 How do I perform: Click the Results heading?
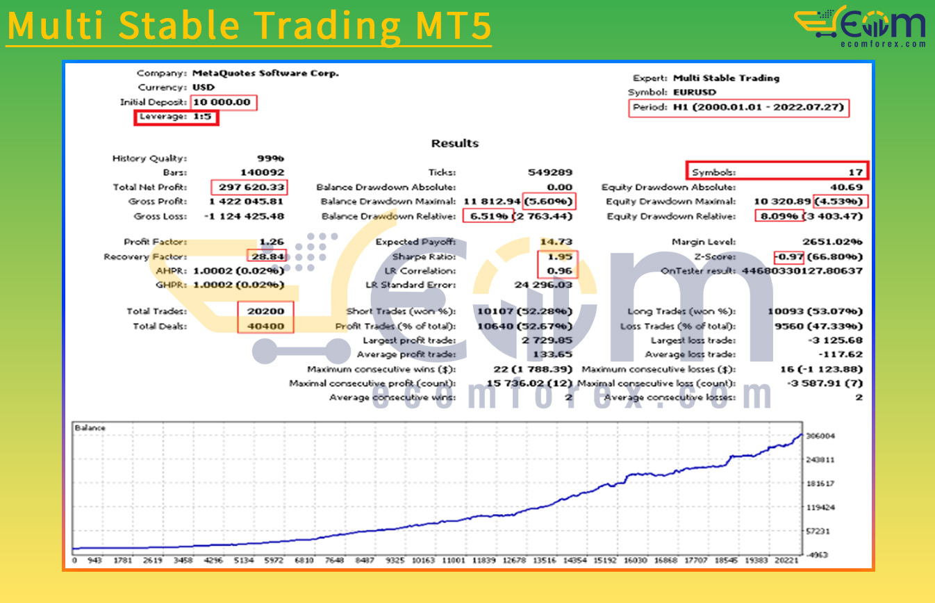click(x=455, y=143)
